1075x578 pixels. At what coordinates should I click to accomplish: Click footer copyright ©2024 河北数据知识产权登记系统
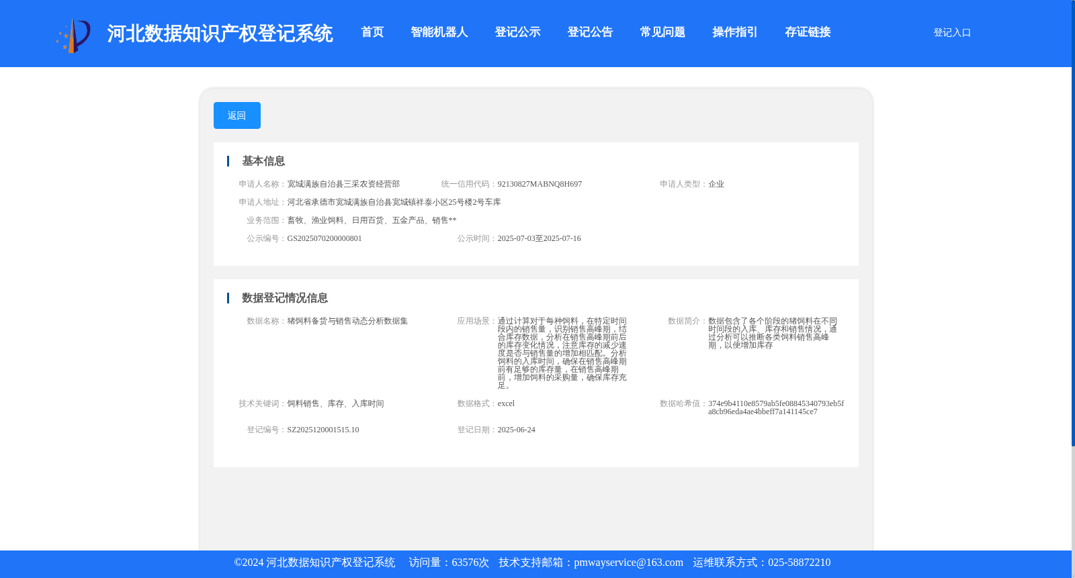click(x=314, y=563)
